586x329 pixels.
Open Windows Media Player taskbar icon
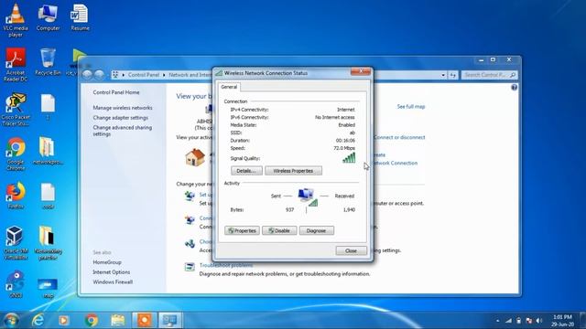tap(64, 320)
